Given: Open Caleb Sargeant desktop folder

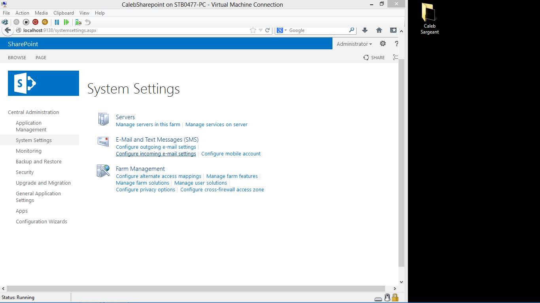Looking at the screenshot, I should [x=429, y=19].
